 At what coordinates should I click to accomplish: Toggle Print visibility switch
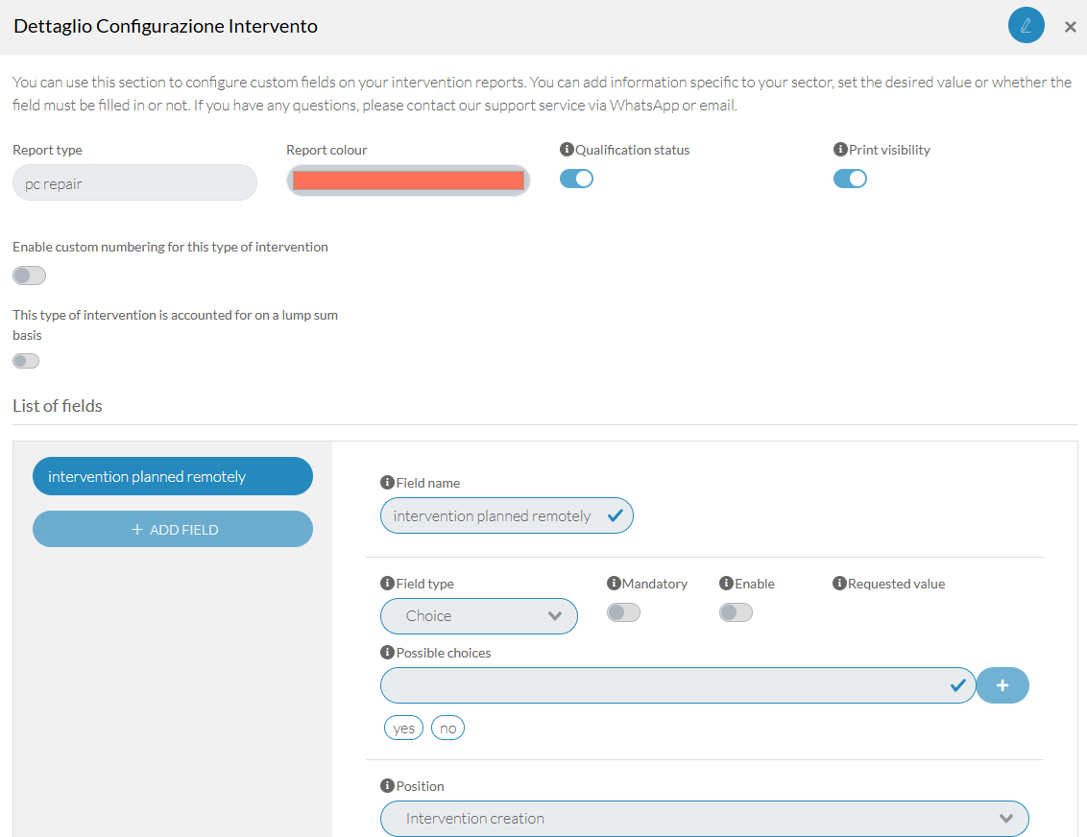pyautogui.click(x=850, y=179)
